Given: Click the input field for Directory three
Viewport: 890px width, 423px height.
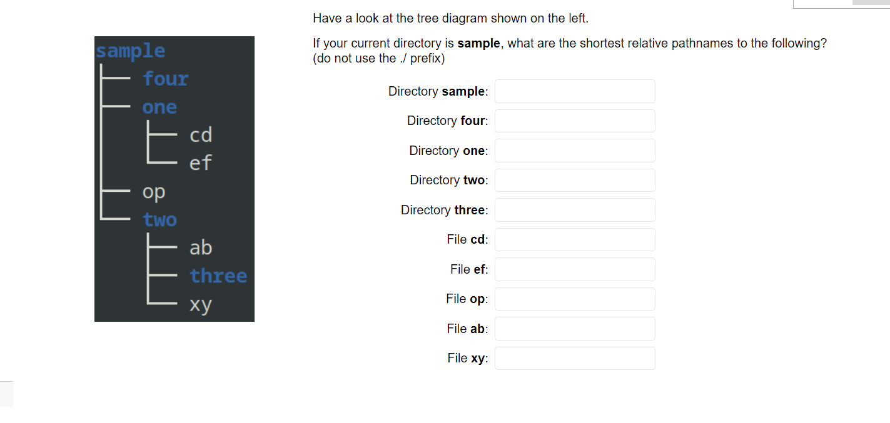Looking at the screenshot, I should pyautogui.click(x=574, y=209).
